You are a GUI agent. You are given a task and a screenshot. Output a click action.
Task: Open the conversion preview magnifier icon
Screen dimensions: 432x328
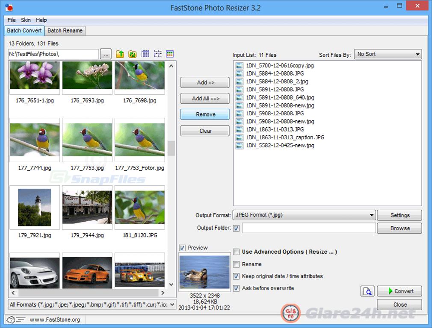(x=367, y=291)
